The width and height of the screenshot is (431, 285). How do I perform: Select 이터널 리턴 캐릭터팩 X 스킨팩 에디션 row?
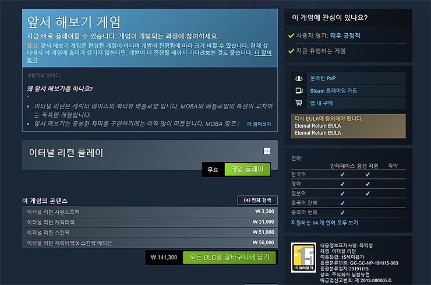tap(150, 243)
